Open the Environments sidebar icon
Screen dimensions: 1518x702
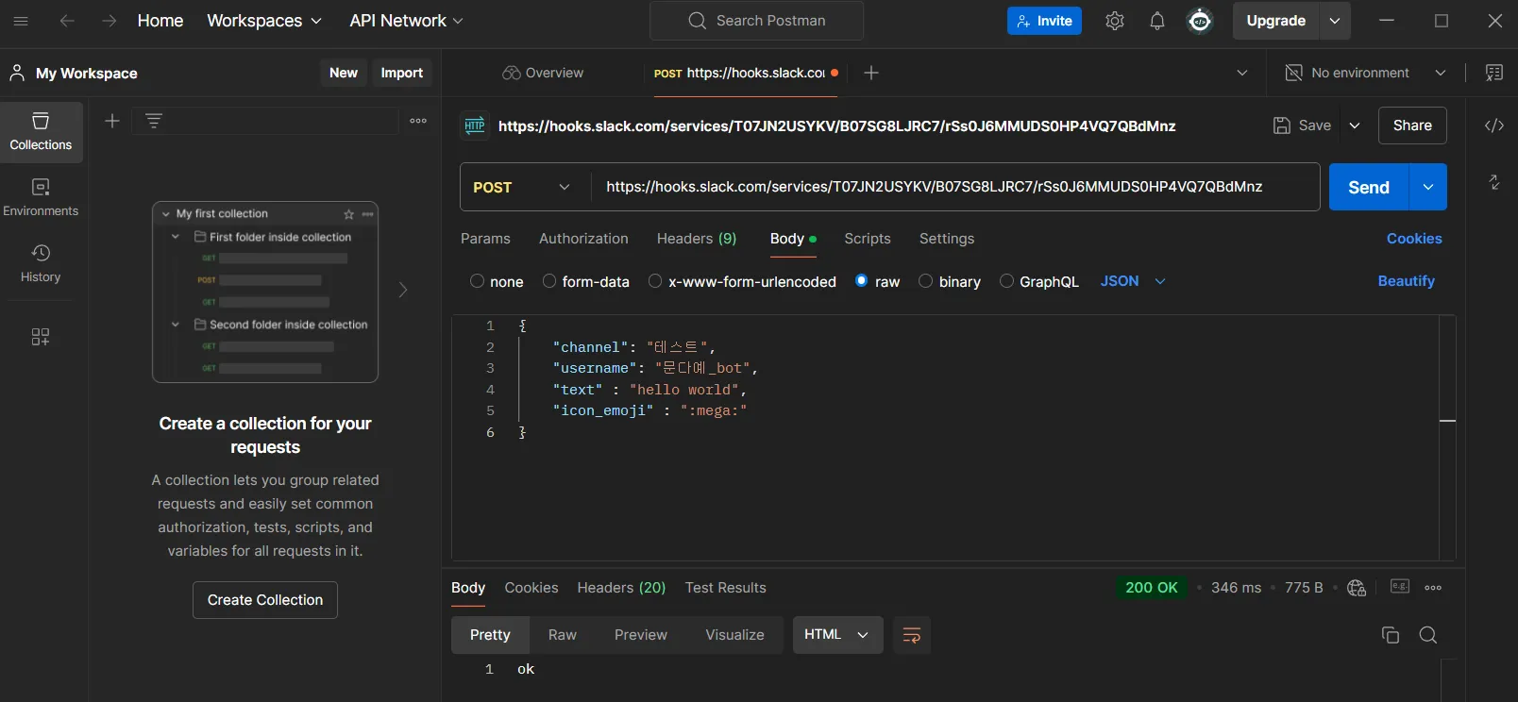tap(41, 198)
